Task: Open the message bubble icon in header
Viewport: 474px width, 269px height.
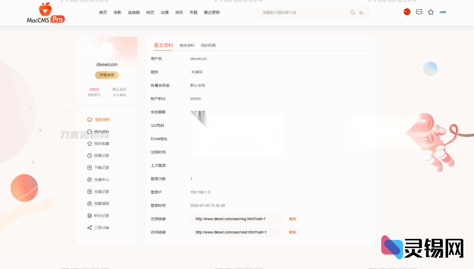Action: click(x=419, y=12)
